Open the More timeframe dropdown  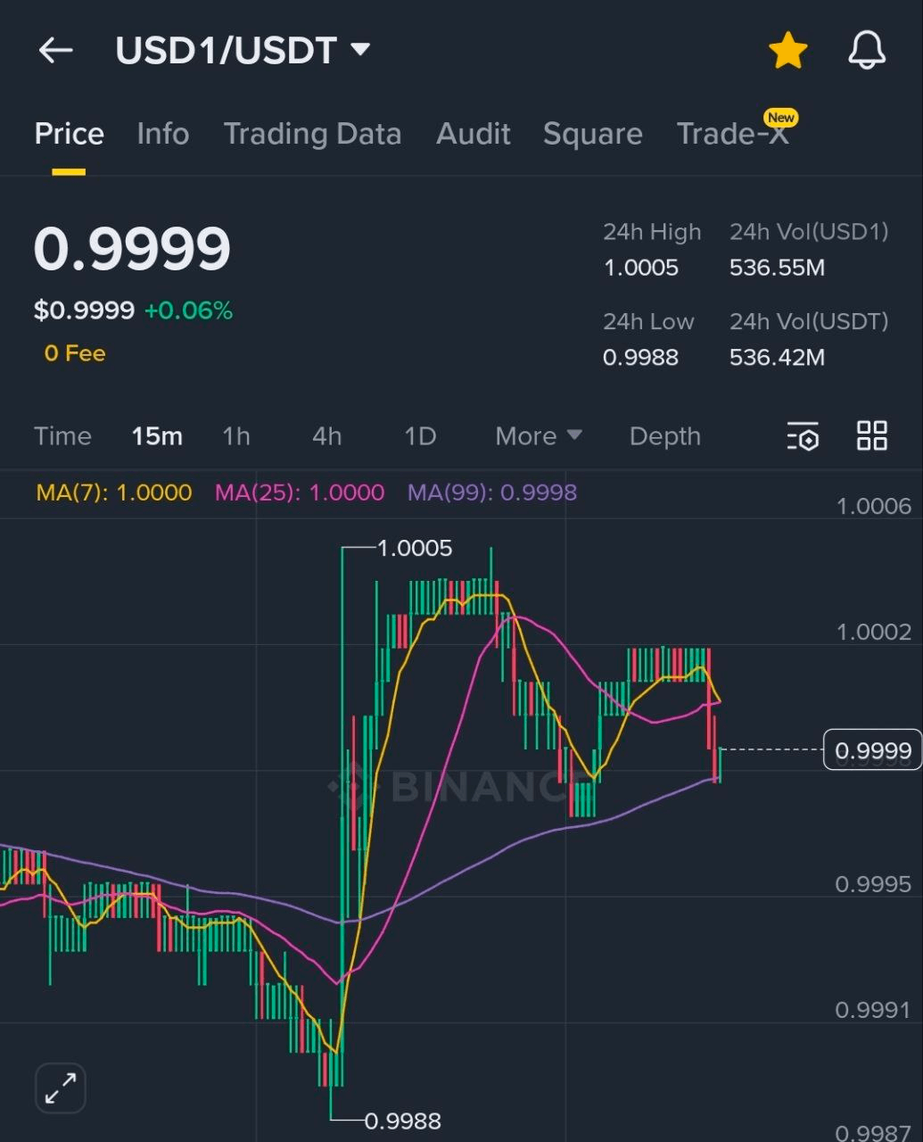click(x=537, y=436)
